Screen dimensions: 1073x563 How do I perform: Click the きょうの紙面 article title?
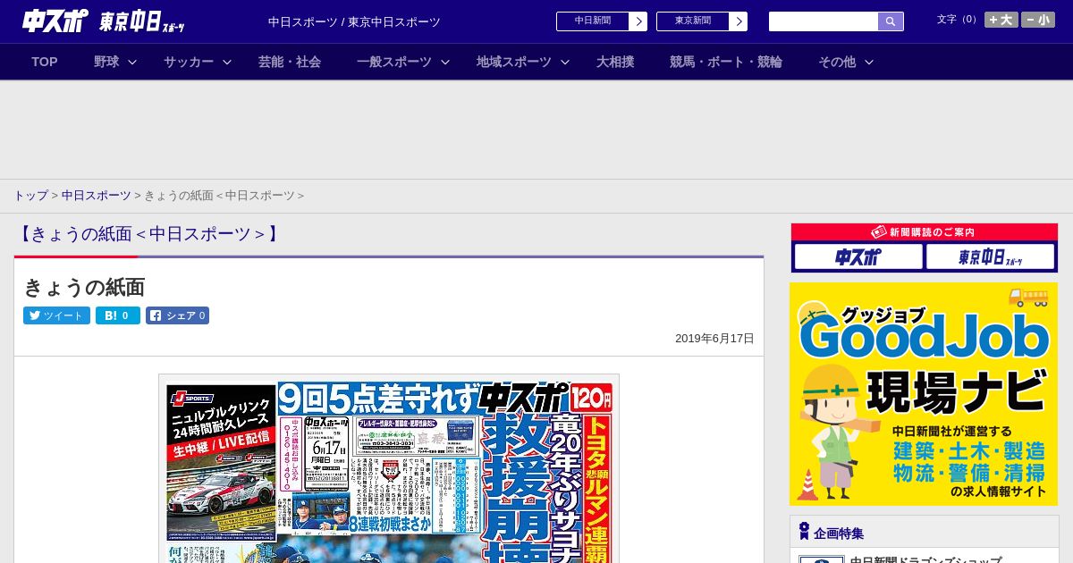(84, 287)
